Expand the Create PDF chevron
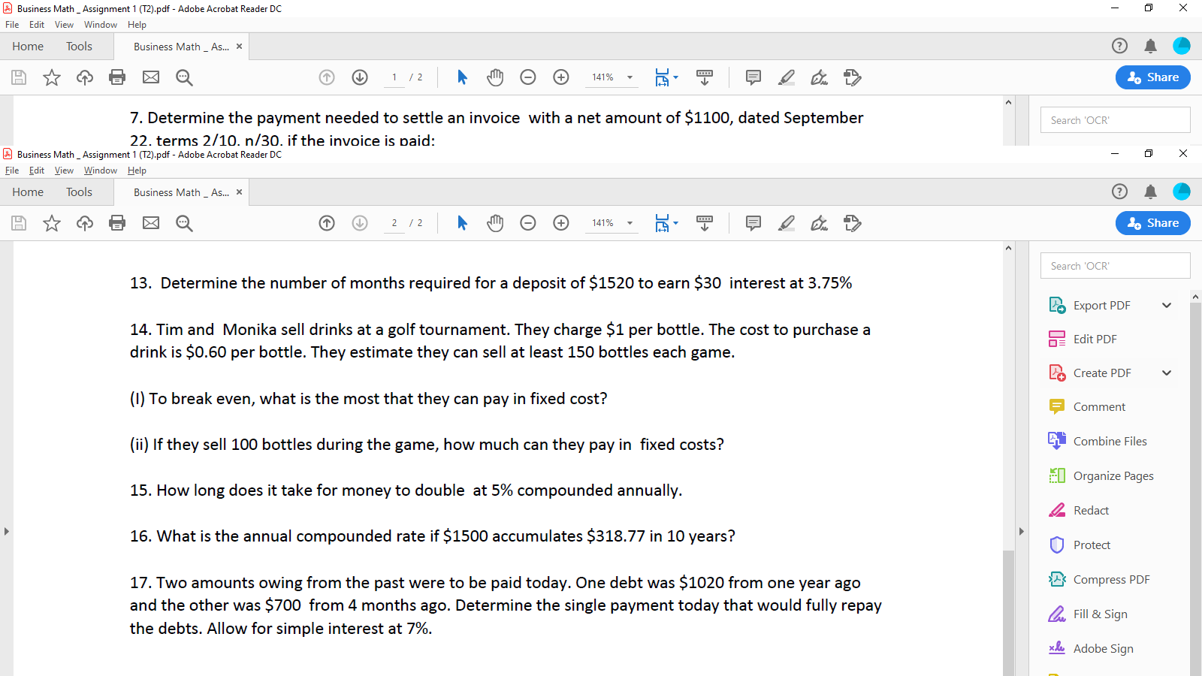This screenshot has width=1202, height=676. [x=1167, y=373]
